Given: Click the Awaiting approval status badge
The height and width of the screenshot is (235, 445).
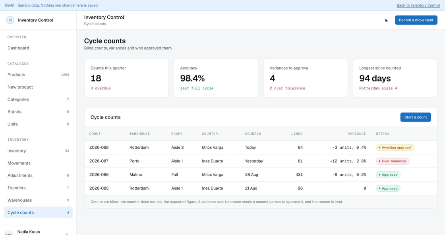Looking at the screenshot, I should [395, 148].
